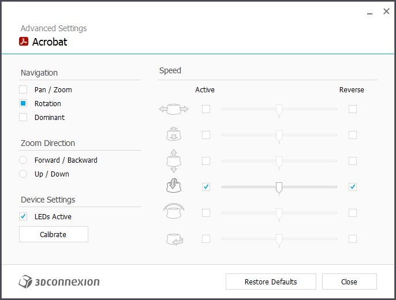Toggle the Rotation navigation checkbox

(x=23, y=103)
